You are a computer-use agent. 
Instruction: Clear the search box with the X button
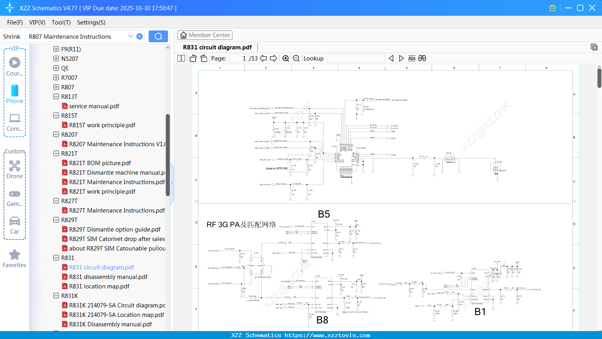click(139, 36)
